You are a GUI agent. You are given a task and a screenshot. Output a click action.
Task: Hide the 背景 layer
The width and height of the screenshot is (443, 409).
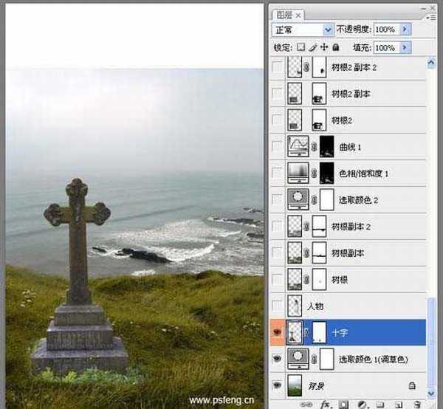[x=277, y=385]
